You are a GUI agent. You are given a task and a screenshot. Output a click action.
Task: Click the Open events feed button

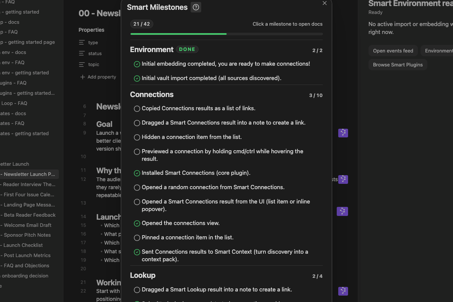click(x=393, y=51)
